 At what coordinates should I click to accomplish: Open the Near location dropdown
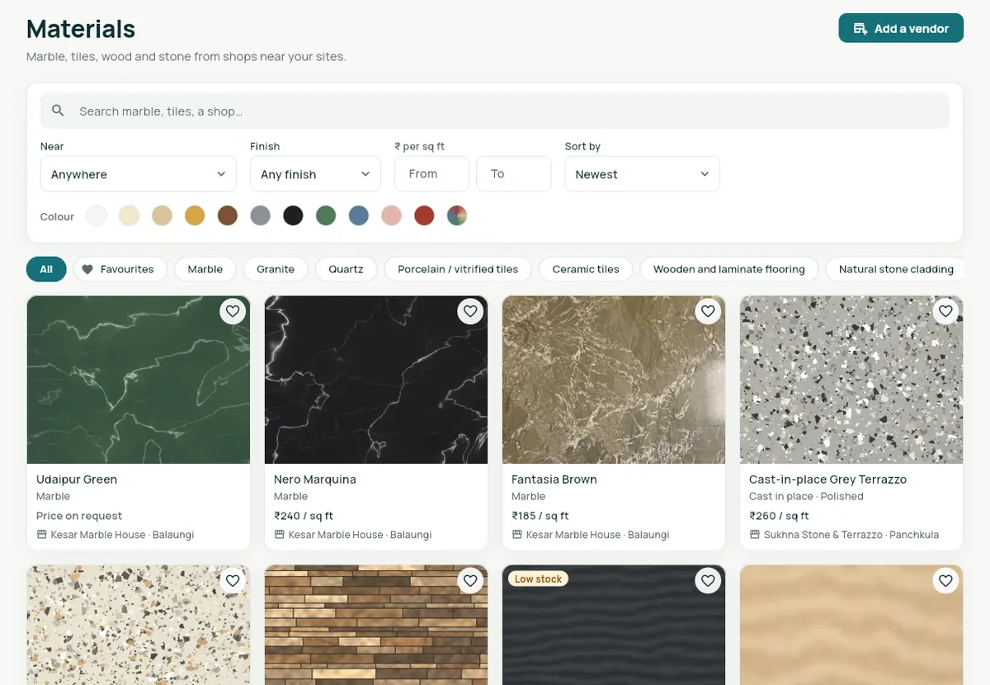coord(139,174)
